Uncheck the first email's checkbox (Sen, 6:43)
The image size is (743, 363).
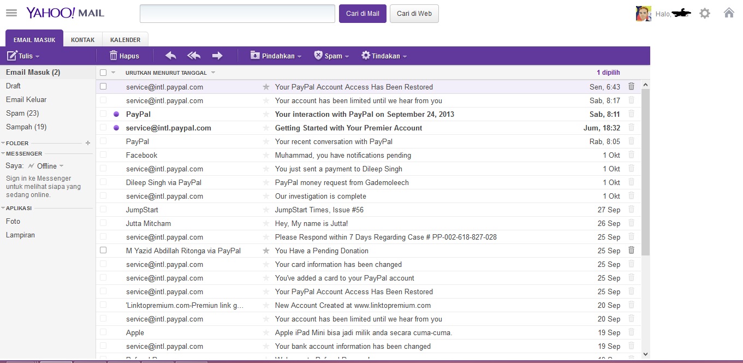[103, 86]
